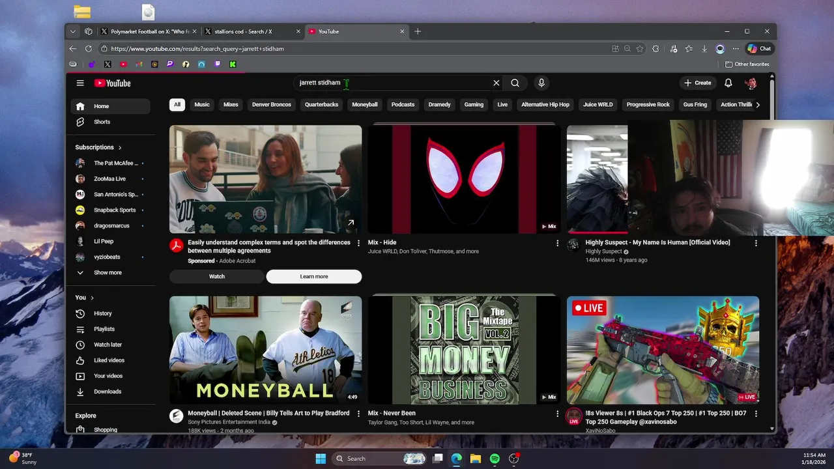Viewport: 834px width, 469px height.
Task: Open Your videos
Action: (x=111, y=376)
